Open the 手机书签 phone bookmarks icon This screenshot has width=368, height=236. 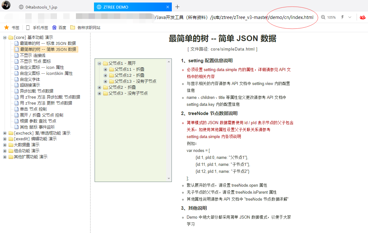28,27
